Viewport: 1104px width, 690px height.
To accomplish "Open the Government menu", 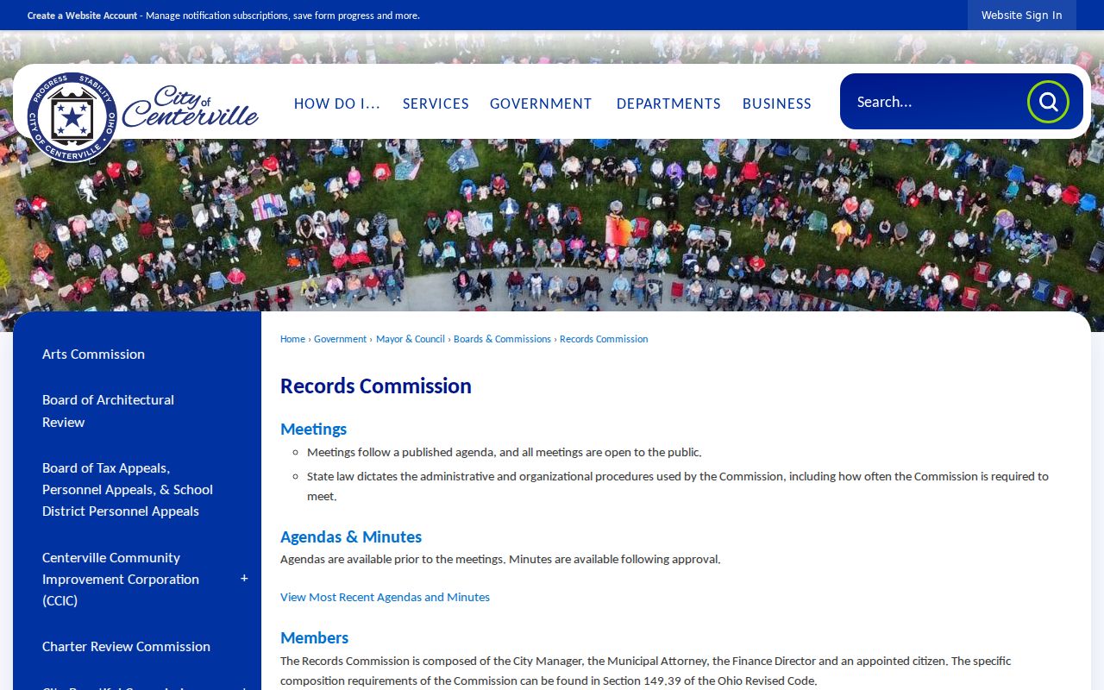I will click(541, 103).
